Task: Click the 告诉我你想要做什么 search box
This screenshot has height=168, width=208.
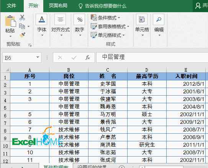Action: tap(102, 6)
